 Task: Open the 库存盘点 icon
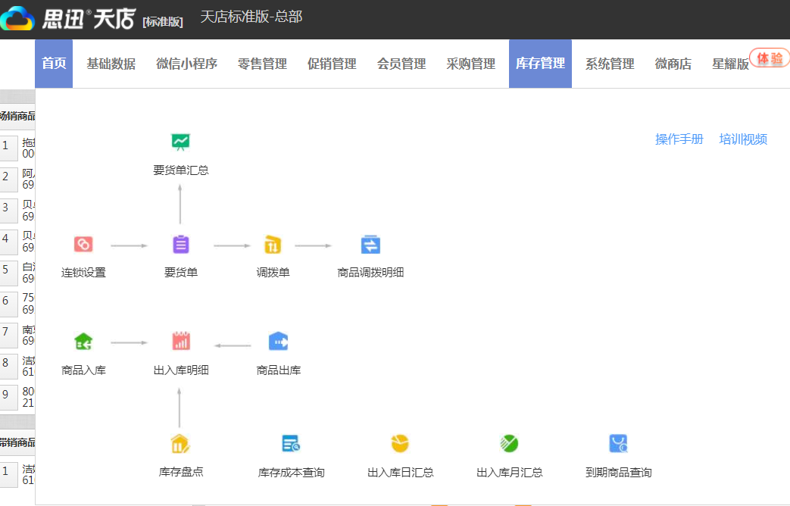pyautogui.click(x=180, y=443)
